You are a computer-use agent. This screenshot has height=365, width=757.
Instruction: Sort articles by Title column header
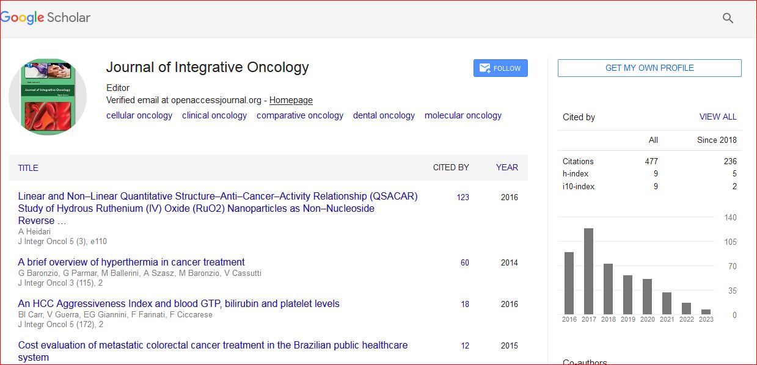[x=28, y=168]
